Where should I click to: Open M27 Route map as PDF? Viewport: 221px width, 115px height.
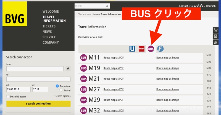[x=114, y=89]
